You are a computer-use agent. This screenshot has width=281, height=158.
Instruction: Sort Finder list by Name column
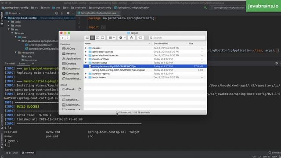coord(118,43)
